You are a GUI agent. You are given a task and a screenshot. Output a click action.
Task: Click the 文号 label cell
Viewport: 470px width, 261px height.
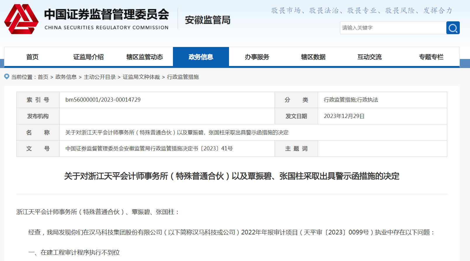38,149
